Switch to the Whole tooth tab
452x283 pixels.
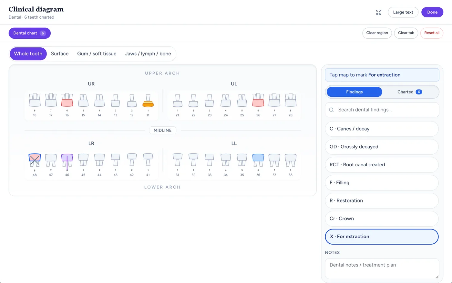(28, 54)
